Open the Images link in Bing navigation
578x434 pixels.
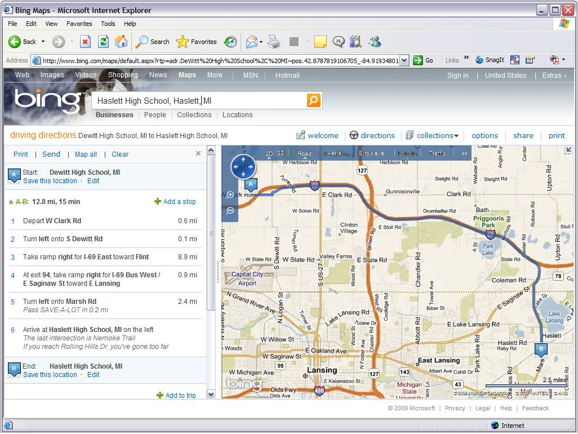click(52, 75)
